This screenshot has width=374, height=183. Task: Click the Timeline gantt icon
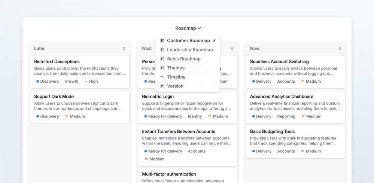pyautogui.click(x=162, y=77)
